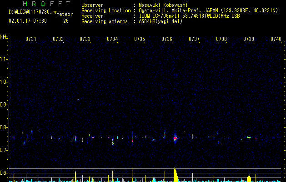The width and height of the screenshot is (286, 182).
Task: Click the 0.8 kHz frequency axis label
Action: coord(4,127)
